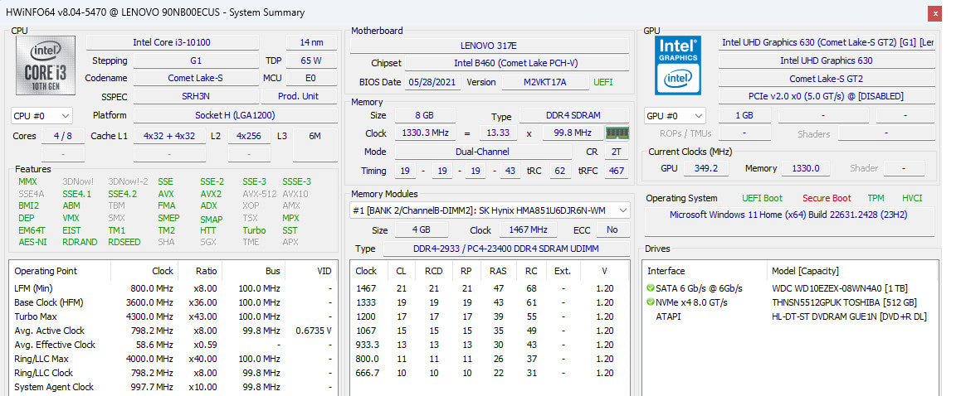This screenshot has height=396, width=956.
Task: Click the green check next to SATA drive
Action: tap(651, 288)
